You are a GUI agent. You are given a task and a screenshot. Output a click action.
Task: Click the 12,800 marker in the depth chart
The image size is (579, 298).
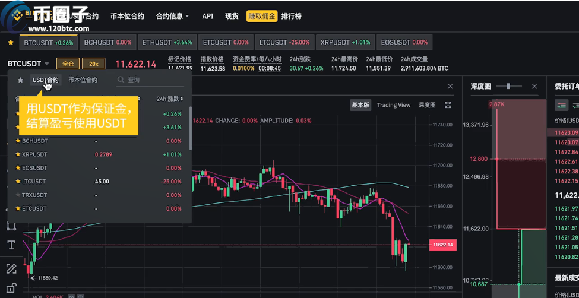(x=479, y=158)
